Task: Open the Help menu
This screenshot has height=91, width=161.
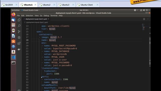Action: point(61,16)
